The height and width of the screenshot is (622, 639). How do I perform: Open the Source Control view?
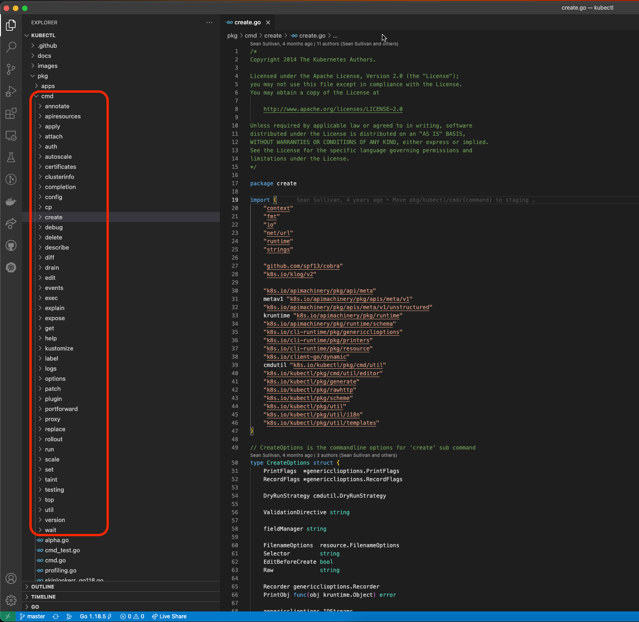coord(11,69)
